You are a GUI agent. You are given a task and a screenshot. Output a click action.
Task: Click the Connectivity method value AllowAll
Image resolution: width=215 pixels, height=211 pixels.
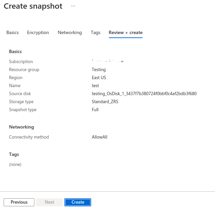99,137
